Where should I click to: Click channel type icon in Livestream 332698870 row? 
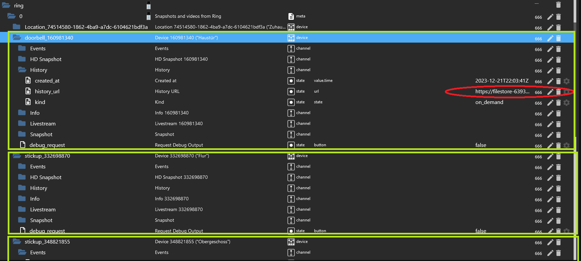coord(291,209)
